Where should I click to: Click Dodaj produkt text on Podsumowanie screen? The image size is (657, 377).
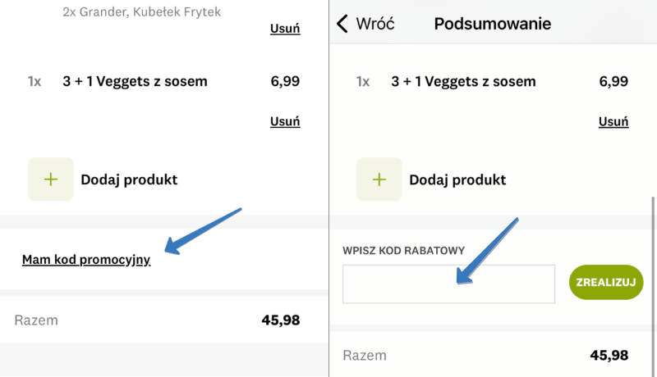(457, 179)
